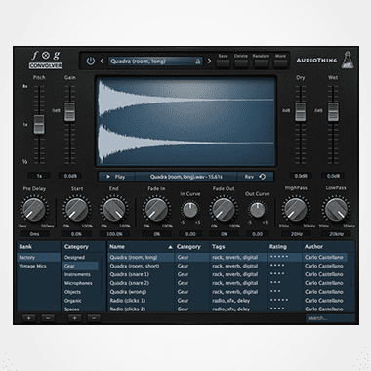This screenshot has width=371, height=371.
Task: Click the End value field 100.0%
Action: tap(114, 234)
